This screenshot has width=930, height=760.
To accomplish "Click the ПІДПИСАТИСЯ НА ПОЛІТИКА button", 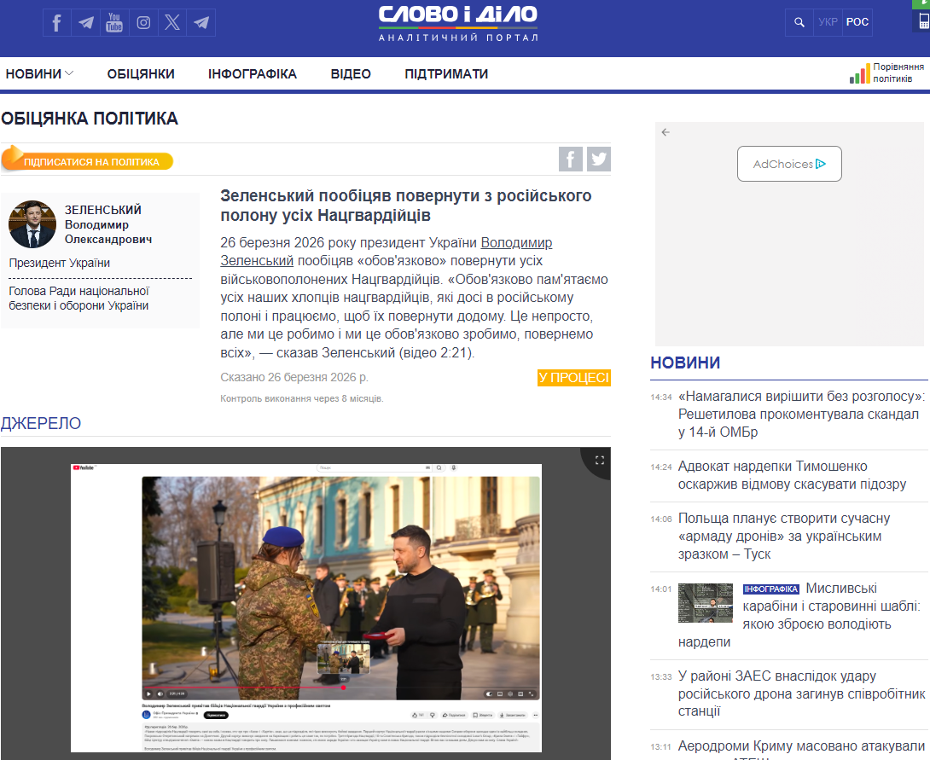I will (90, 161).
